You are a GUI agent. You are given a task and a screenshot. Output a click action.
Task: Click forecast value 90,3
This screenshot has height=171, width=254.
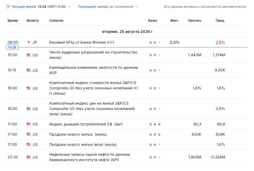[x=197, y=124]
